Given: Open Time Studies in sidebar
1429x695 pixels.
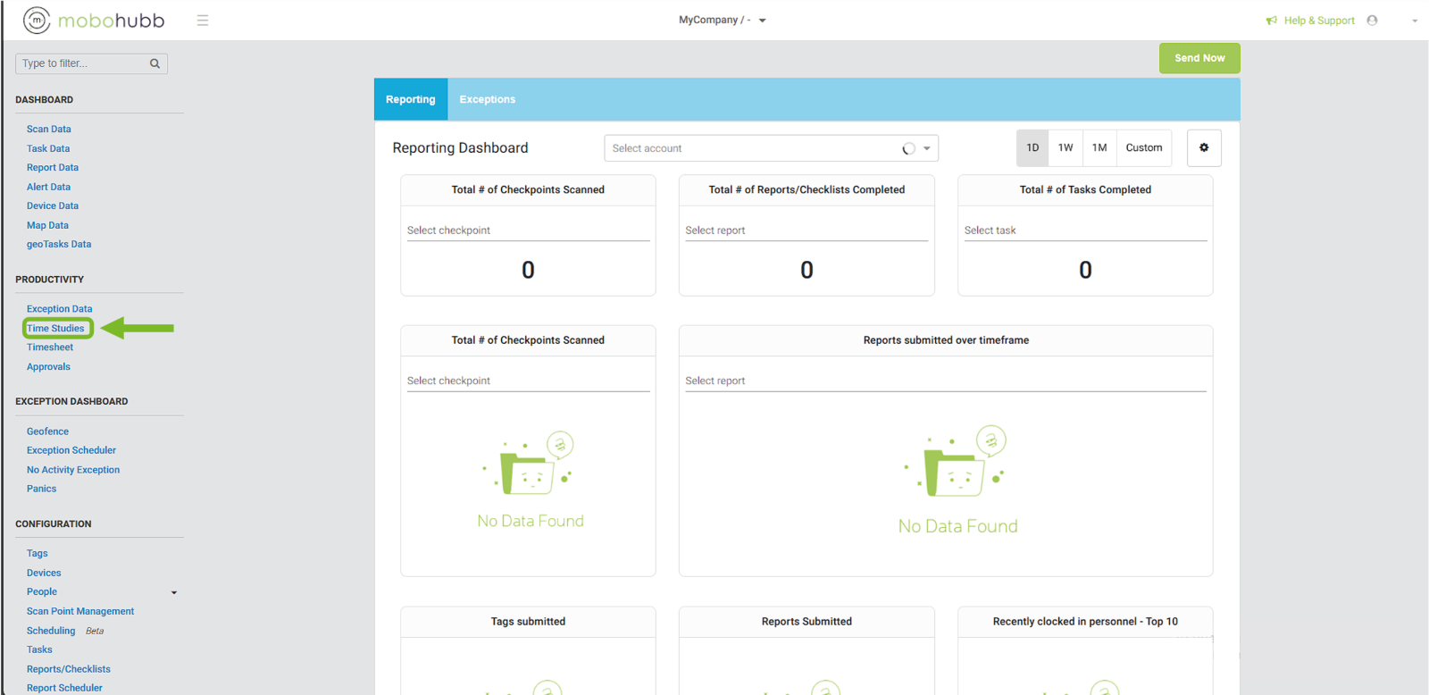Looking at the screenshot, I should coord(55,329).
